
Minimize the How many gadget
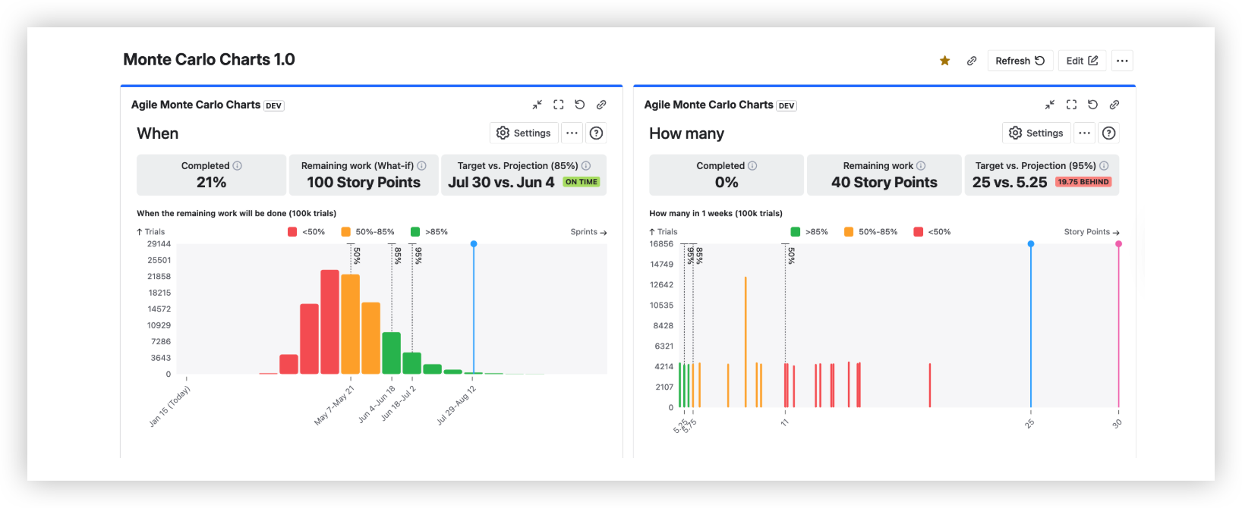1050,105
